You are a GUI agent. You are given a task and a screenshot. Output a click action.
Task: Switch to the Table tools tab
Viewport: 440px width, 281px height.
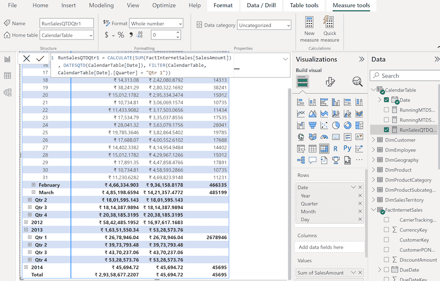[304, 6]
